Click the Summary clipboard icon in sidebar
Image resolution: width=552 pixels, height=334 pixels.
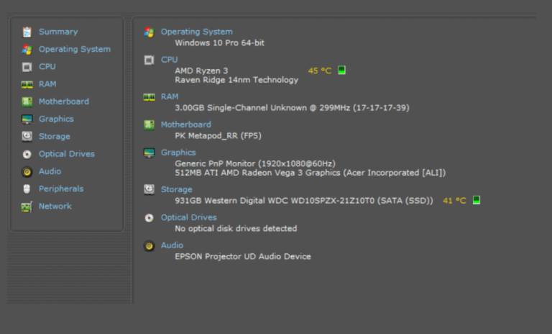(x=27, y=32)
